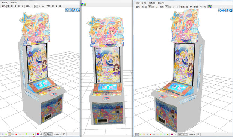Click the move gizmo icon in right viewport
Screen dimensions: 233x137
coord(224,11)
